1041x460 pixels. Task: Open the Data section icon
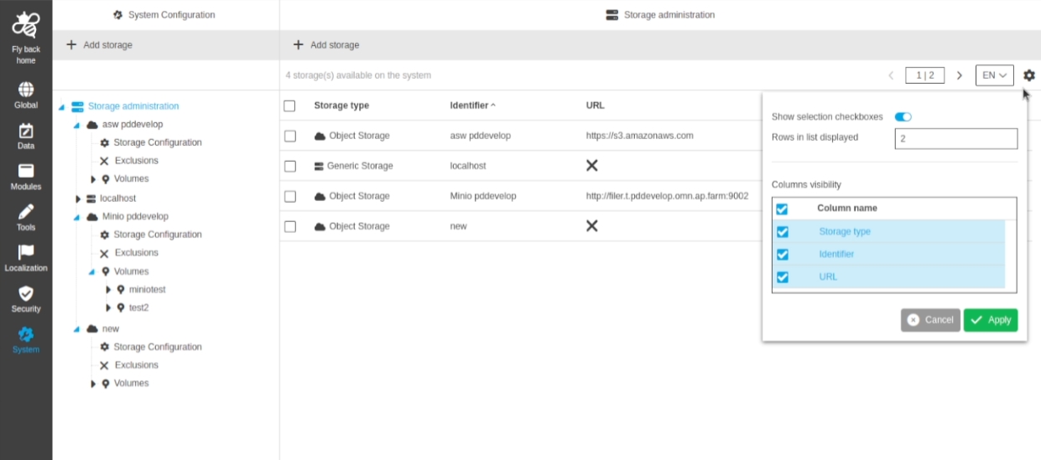pyautogui.click(x=26, y=131)
